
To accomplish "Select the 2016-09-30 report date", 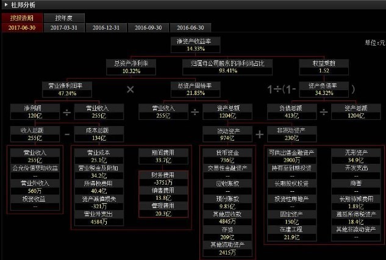I will (x=148, y=27).
